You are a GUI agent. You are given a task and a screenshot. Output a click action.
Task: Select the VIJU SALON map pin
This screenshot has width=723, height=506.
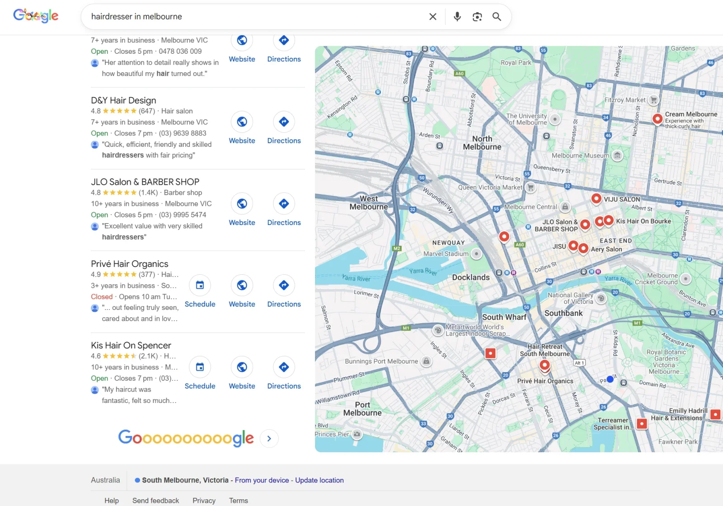[x=596, y=198]
